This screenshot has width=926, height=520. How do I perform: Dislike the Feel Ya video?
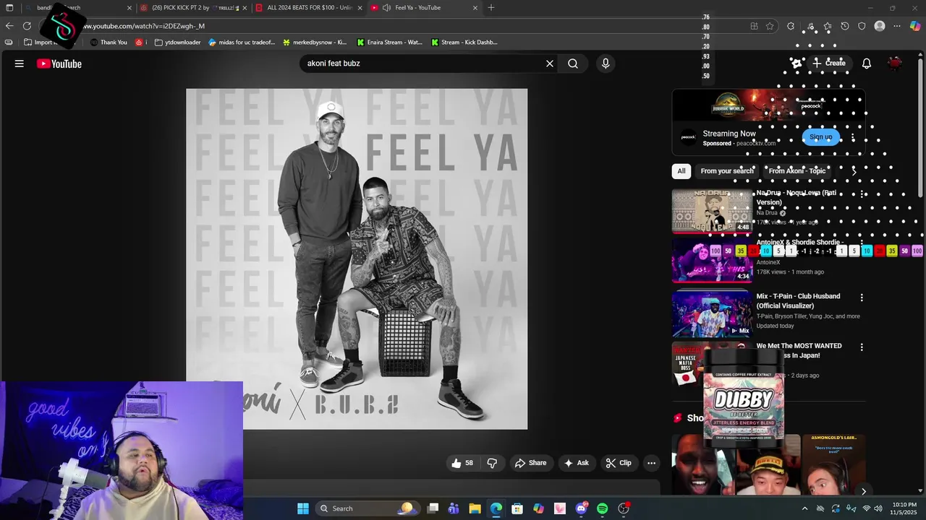click(x=492, y=463)
